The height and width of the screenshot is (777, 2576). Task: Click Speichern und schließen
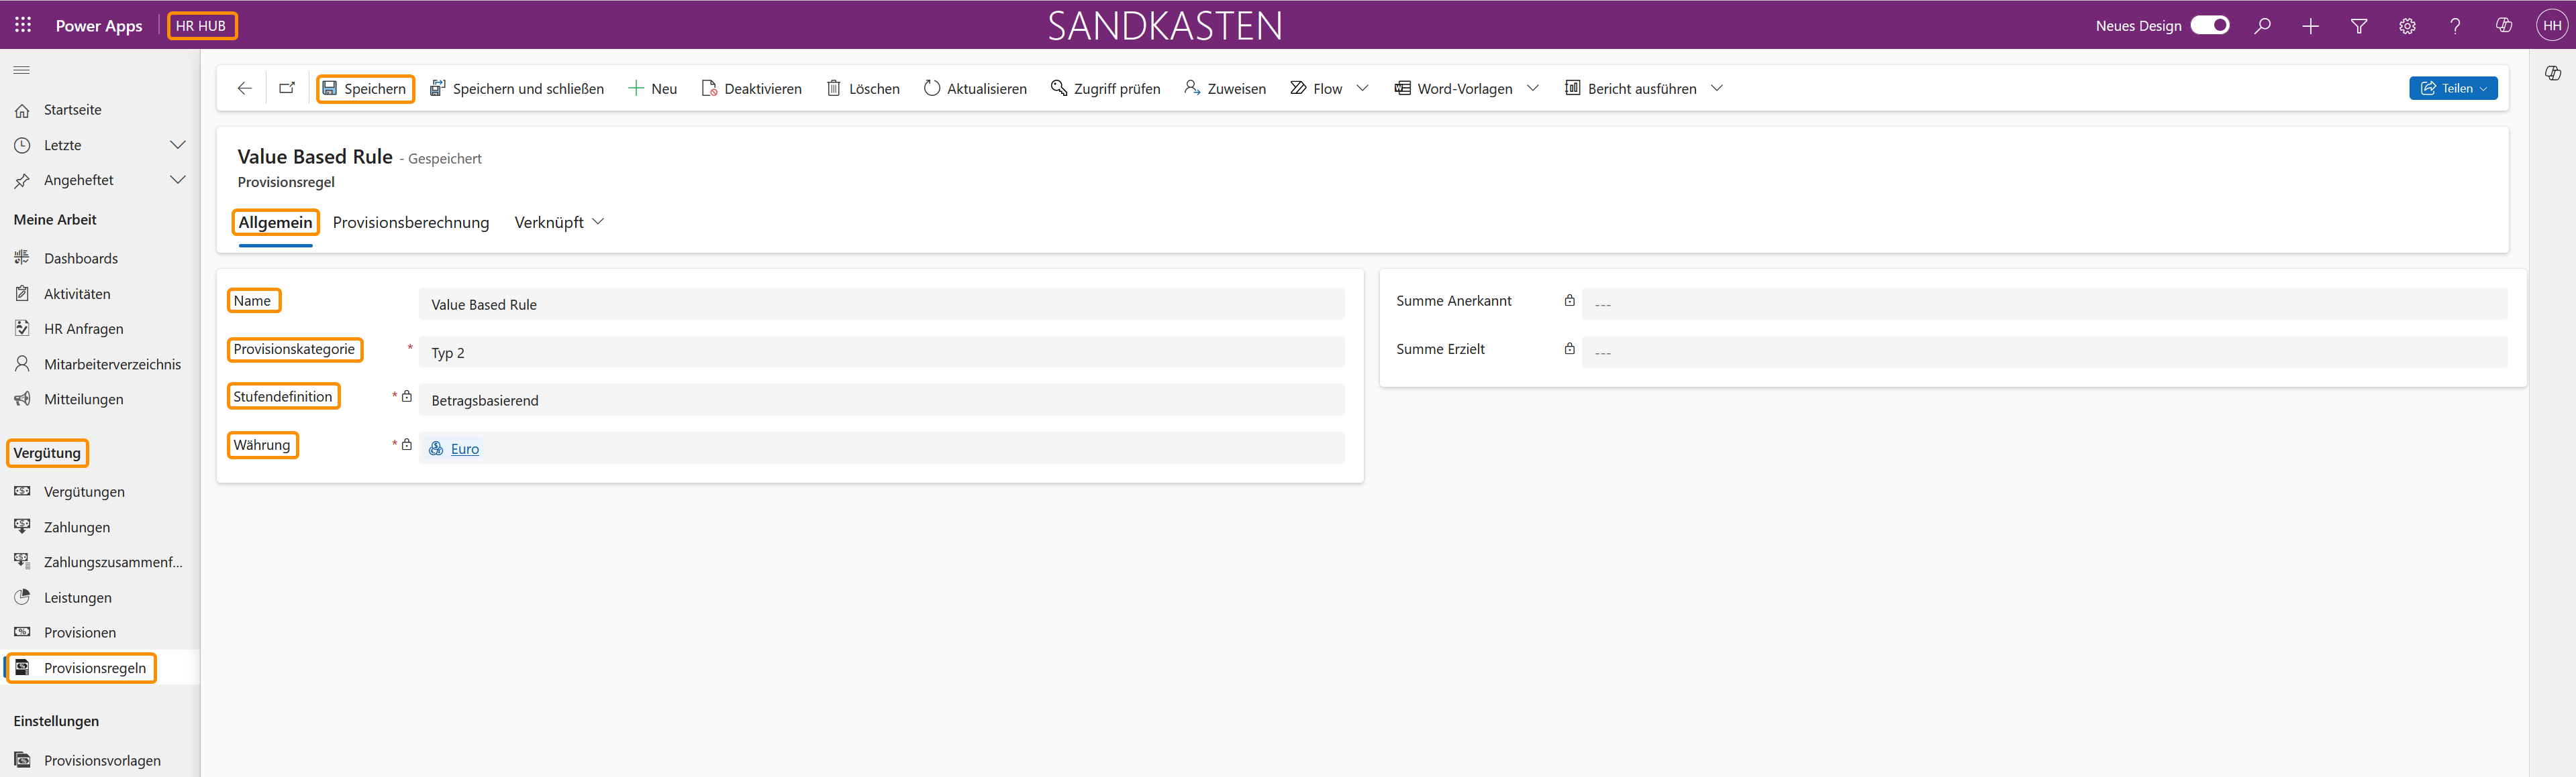517,89
